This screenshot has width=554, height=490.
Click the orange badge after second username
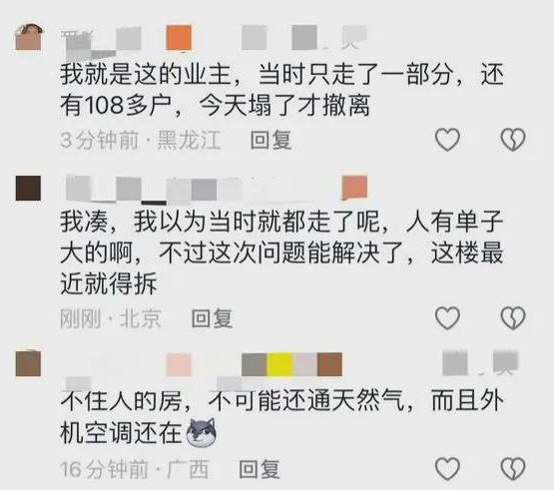[x=354, y=188]
